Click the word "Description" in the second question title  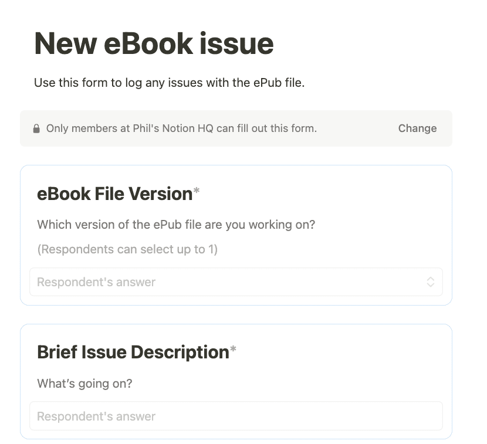pos(180,353)
